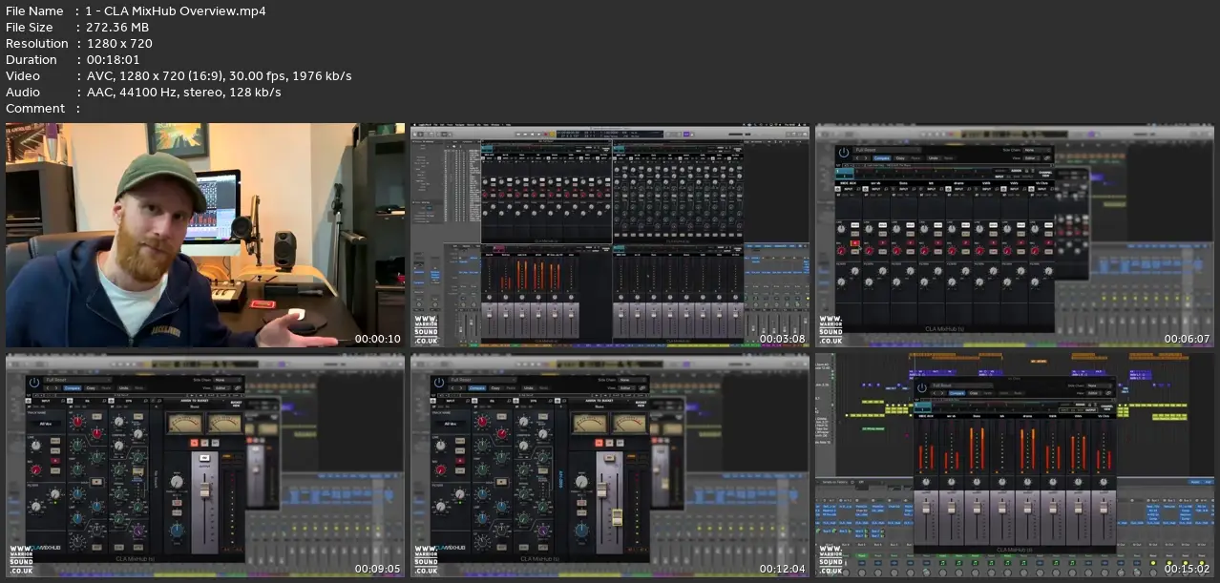This screenshot has height=583, width=1220.
Task: Click the Compare button in the 00:12:04 frame
Action: (x=478, y=389)
